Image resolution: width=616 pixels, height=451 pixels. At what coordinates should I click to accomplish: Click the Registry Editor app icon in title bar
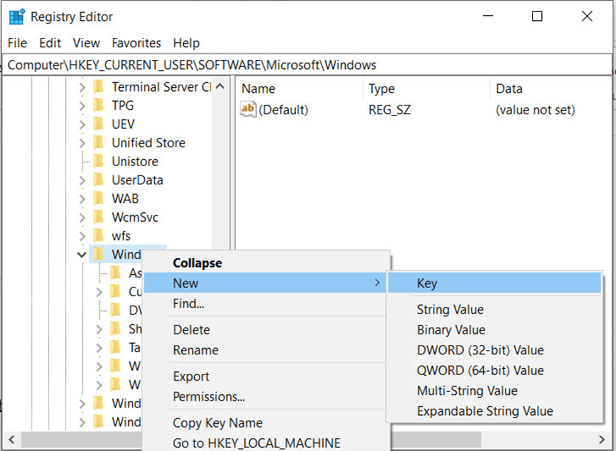point(16,17)
